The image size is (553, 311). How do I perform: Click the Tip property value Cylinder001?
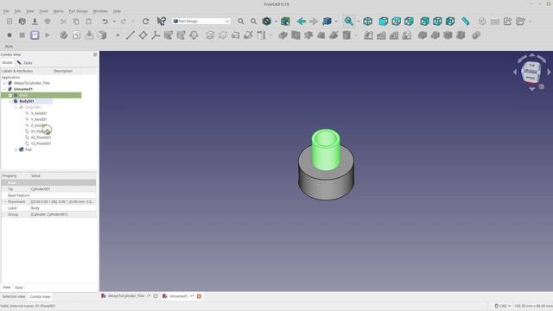point(63,189)
